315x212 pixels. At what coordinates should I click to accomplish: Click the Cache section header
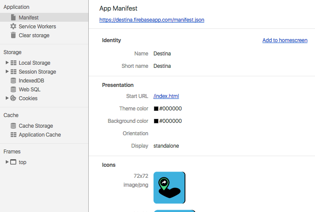point(11,115)
